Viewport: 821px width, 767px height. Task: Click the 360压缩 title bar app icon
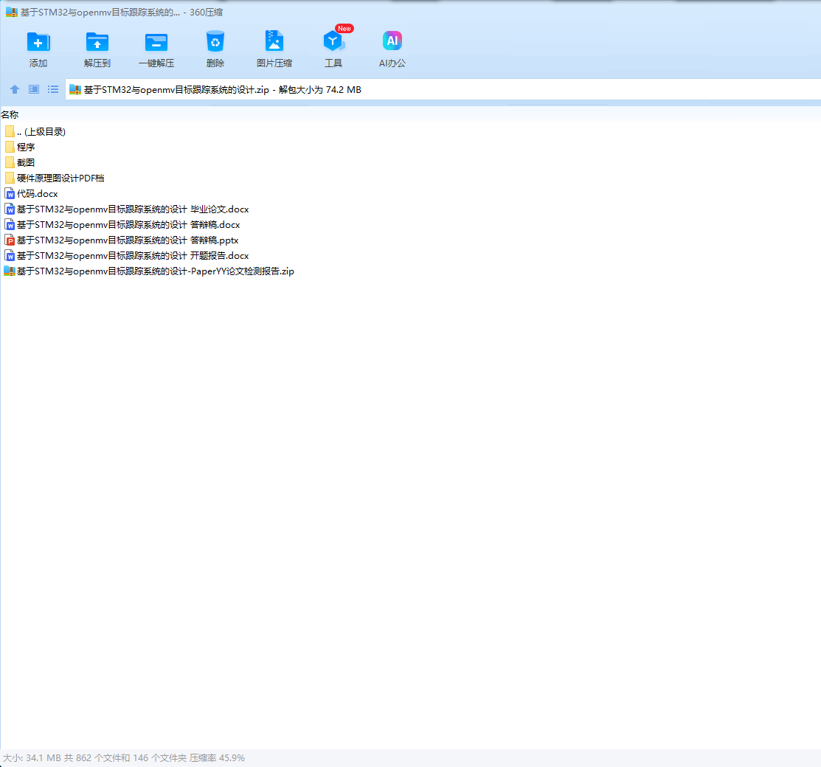click(12, 12)
